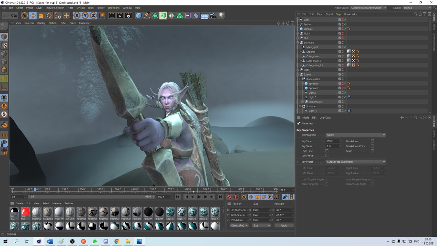Click the Deformer bend icon
Image resolution: width=437 pixels, height=246 pixels.
point(196,15)
